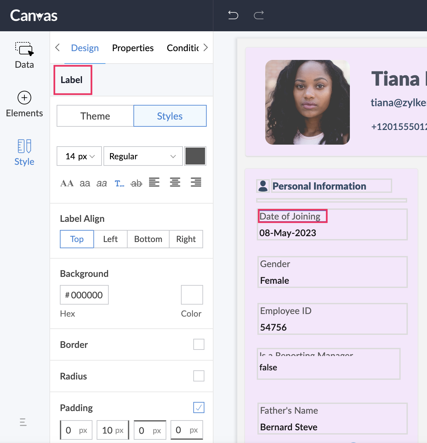
Task: Apply strikethrough text formatting
Action: [x=136, y=183]
